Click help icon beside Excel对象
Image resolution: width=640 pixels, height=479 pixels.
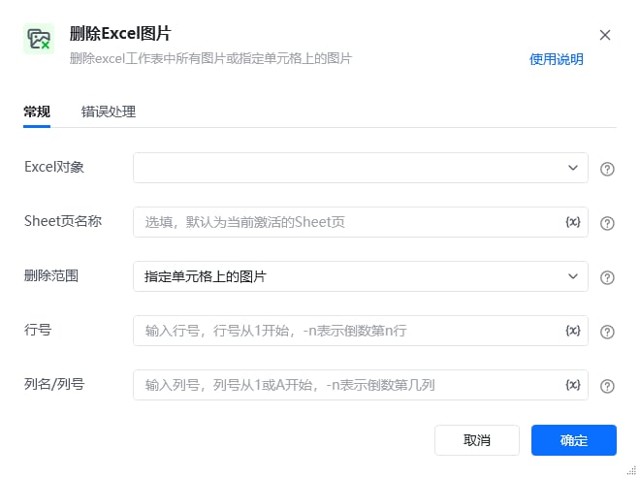tap(607, 169)
